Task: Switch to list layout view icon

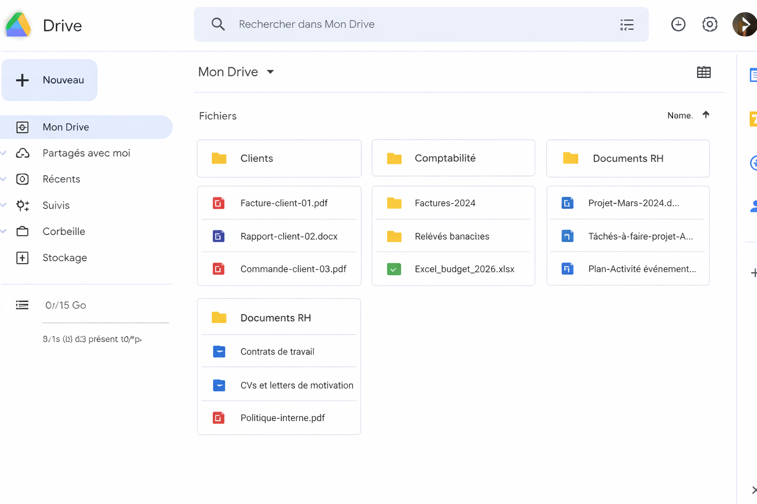Action: [703, 72]
